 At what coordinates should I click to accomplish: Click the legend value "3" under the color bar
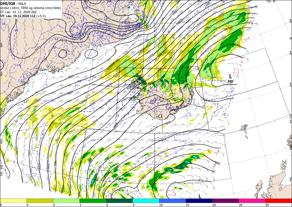point(107,205)
